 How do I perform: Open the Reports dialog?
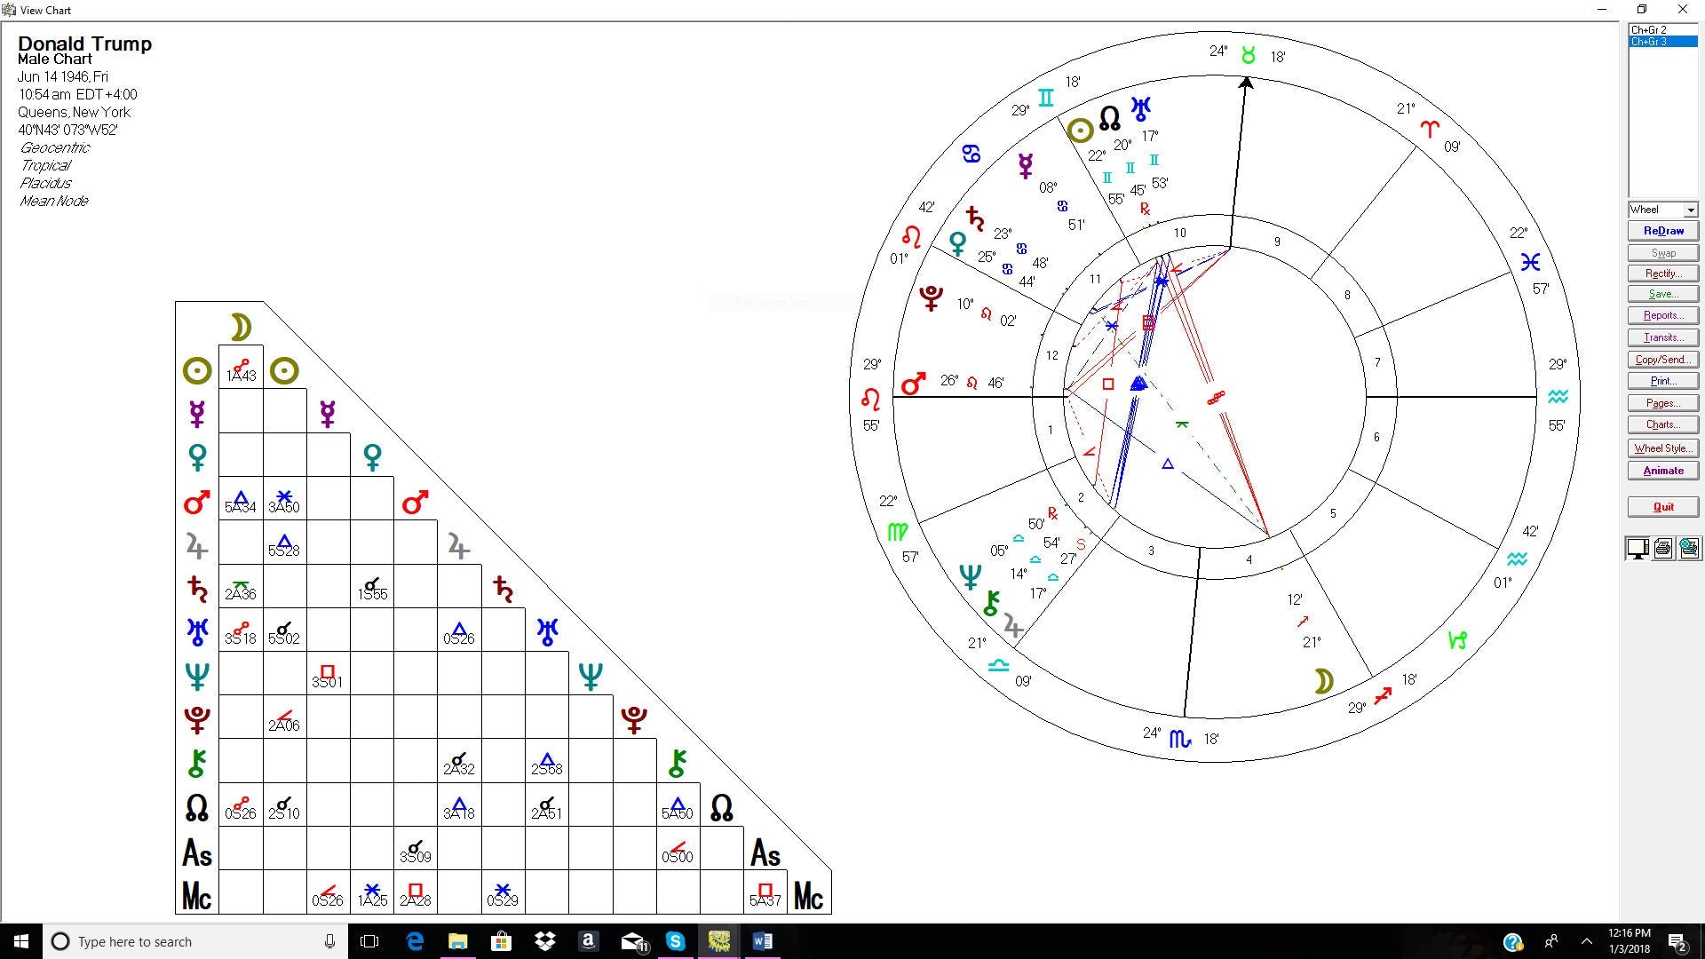(1662, 315)
